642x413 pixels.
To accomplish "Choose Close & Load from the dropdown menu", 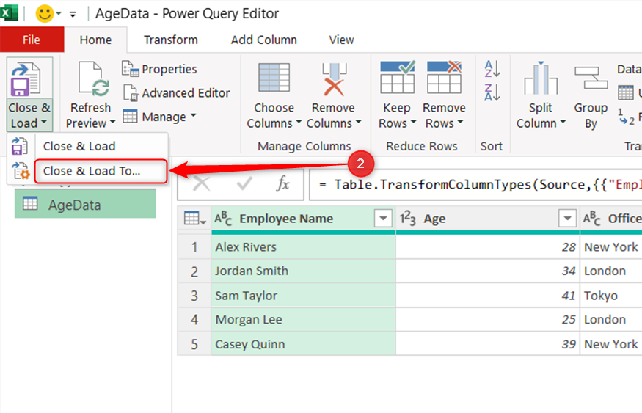I will click(79, 146).
